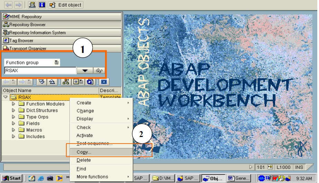Close the object browser with X icon
The image size is (319, 183).
coord(104,82)
